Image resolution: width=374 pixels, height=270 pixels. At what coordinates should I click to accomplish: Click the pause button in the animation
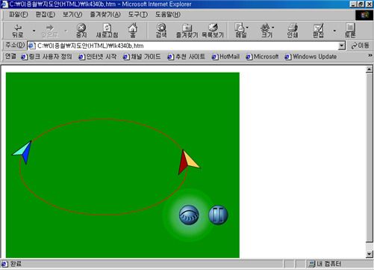click(218, 215)
